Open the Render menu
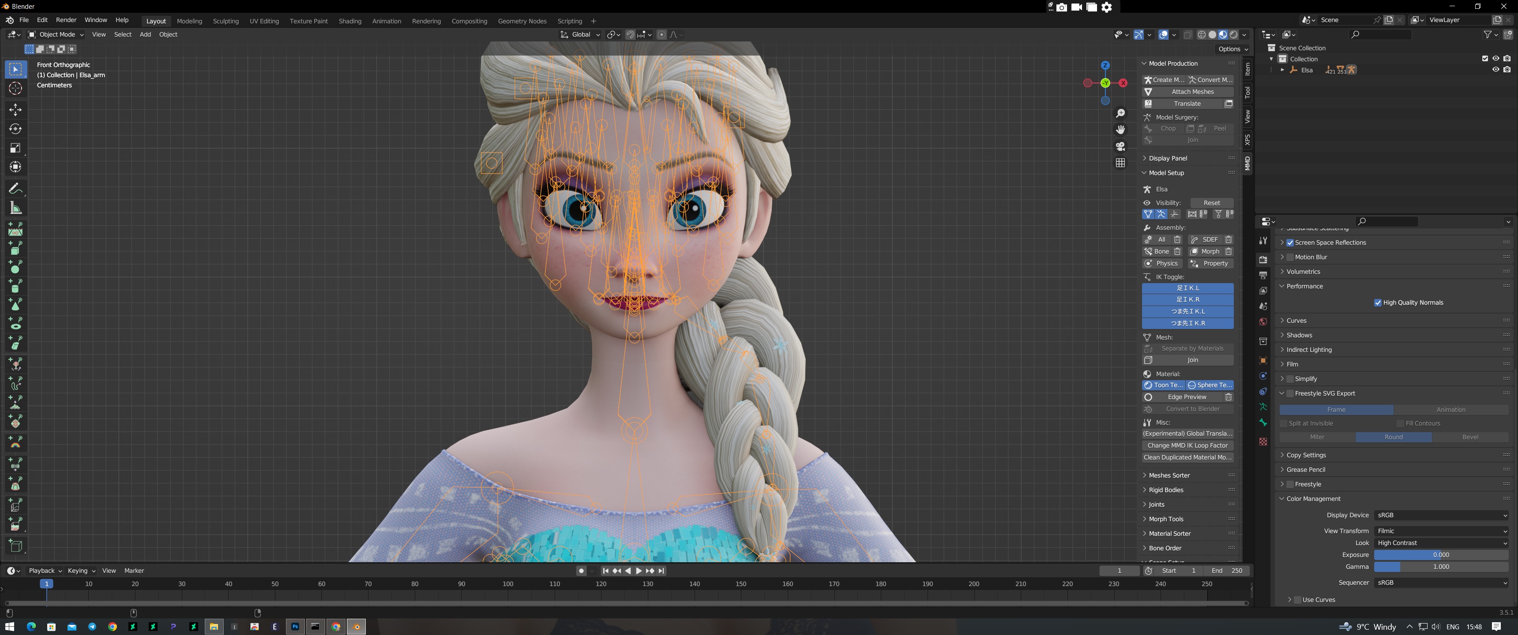The image size is (1518, 635). coord(66,20)
